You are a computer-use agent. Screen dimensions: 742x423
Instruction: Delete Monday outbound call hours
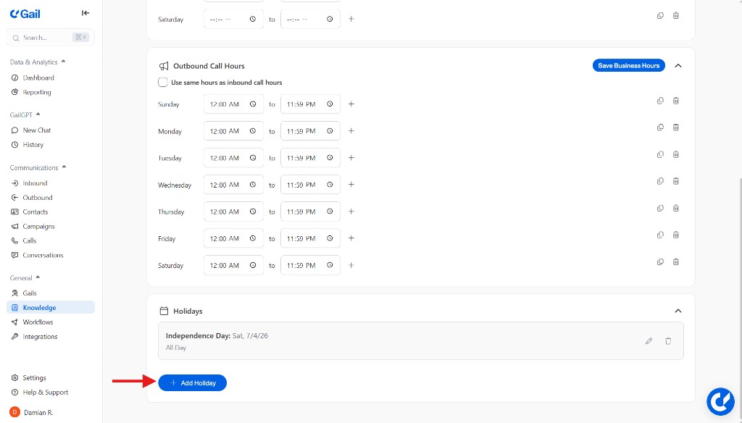(x=676, y=127)
